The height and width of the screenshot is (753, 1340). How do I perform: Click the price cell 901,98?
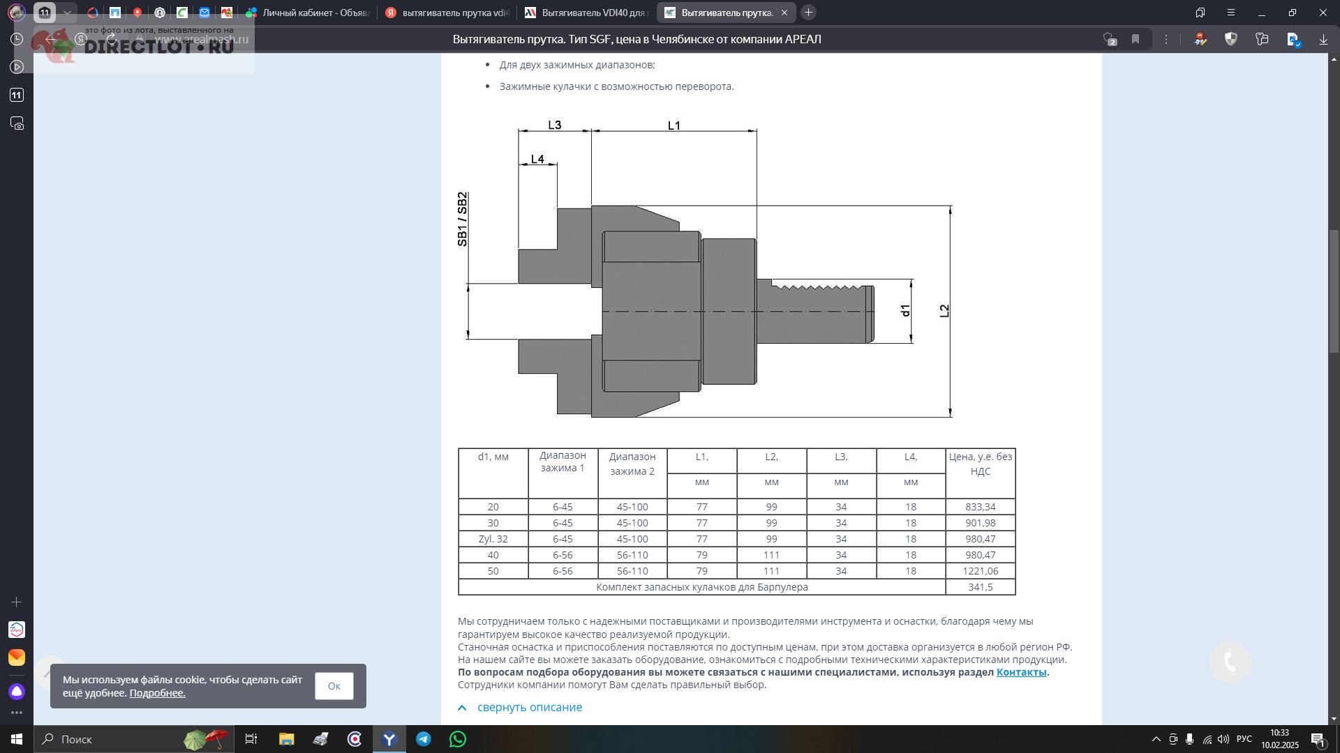click(x=981, y=523)
